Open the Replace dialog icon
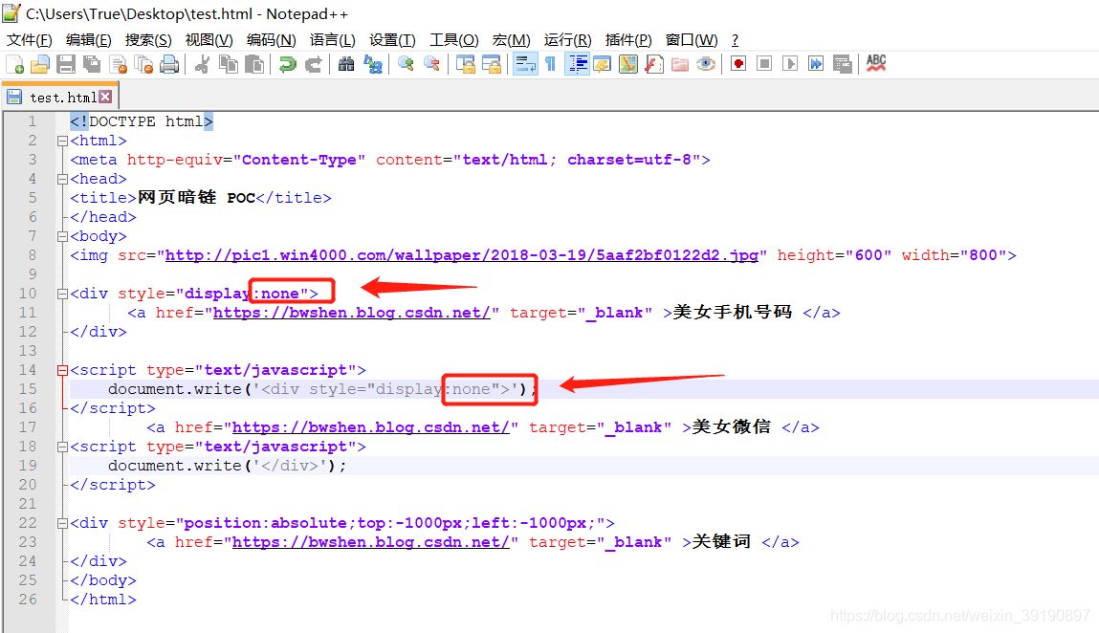The width and height of the screenshot is (1099, 633). (x=373, y=64)
